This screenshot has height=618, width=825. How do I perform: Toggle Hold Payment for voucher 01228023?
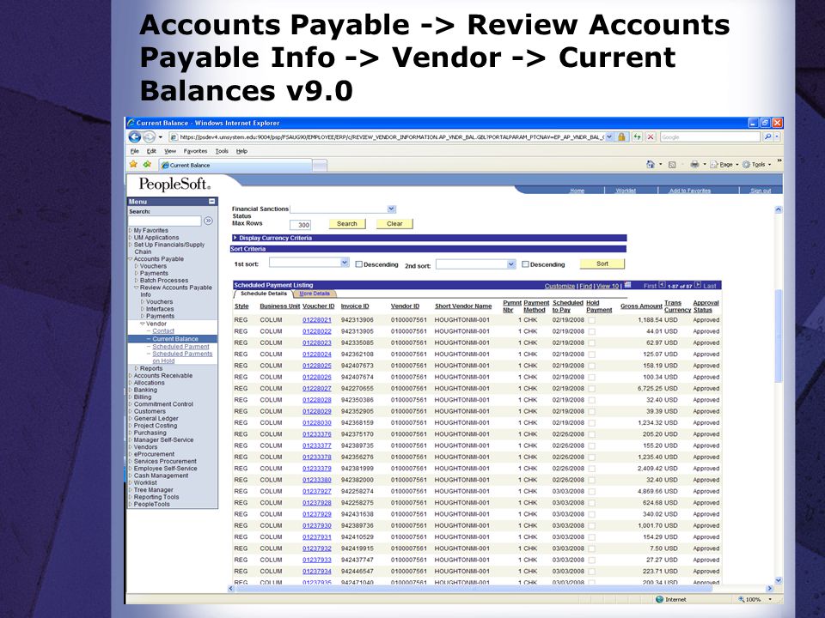pos(592,343)
